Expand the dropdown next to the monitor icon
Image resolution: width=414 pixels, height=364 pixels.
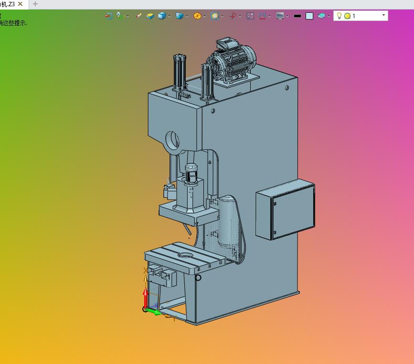pyautogui.click(x=287, y=16)
